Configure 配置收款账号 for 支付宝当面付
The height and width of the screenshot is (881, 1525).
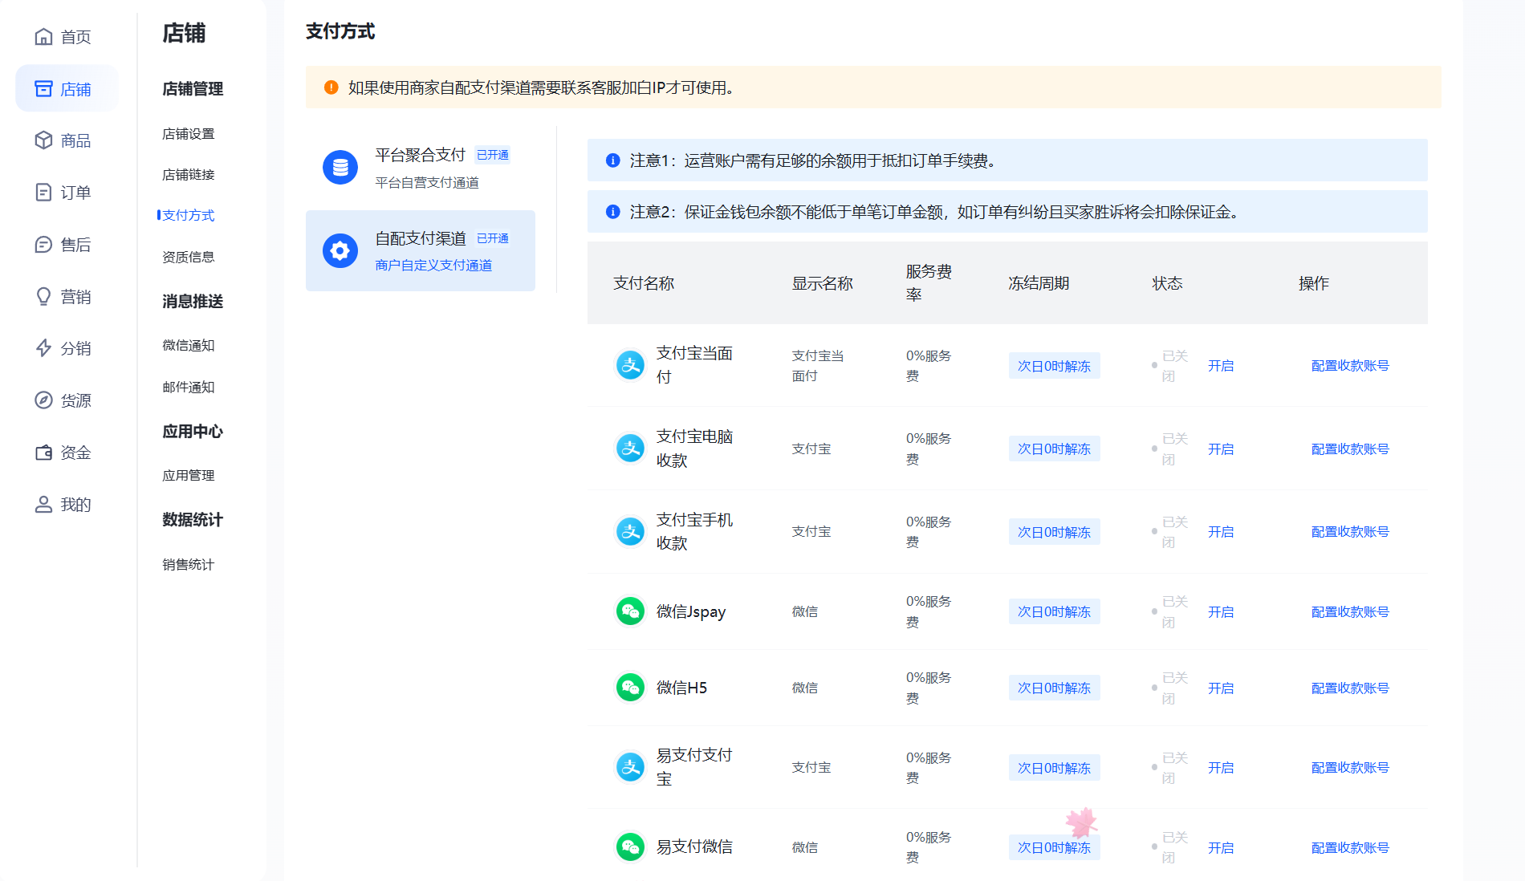click(1350, 366)
